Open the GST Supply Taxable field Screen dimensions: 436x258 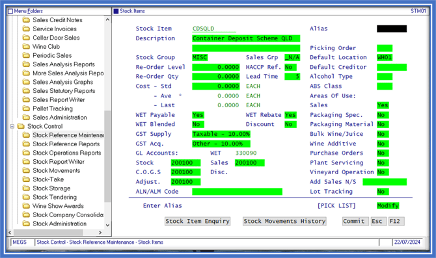(x=221, y=134)
